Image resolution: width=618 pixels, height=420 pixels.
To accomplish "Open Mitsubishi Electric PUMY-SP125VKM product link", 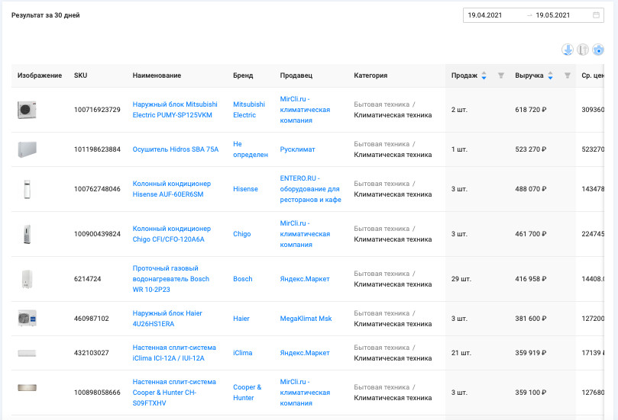I will [x=175, y=110].
